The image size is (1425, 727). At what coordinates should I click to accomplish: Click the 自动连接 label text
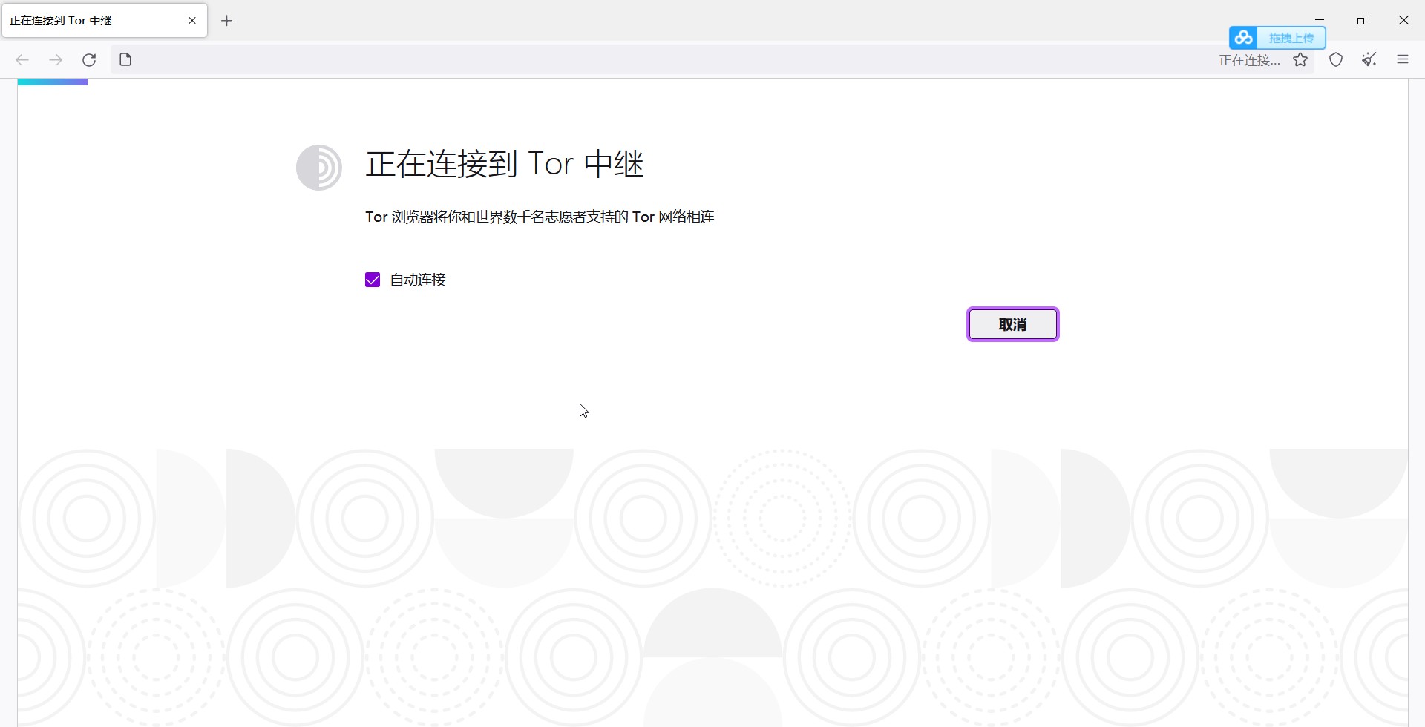418,280
